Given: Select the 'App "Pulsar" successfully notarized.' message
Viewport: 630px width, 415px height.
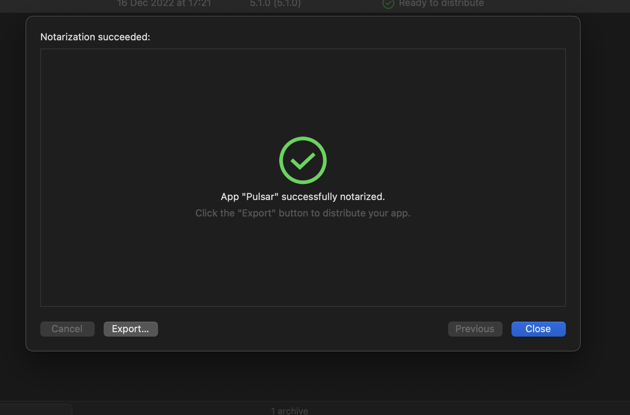Looking at the screenshot, I should [303, 197].
